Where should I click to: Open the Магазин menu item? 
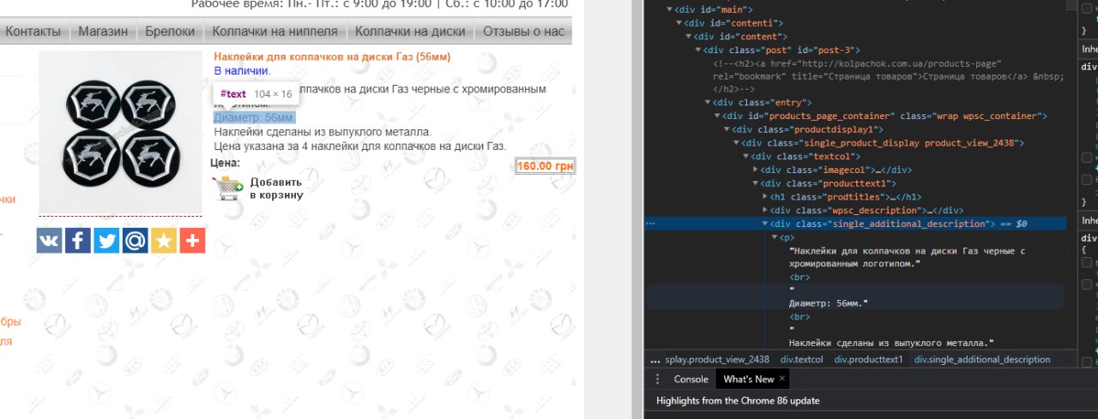(x=103, y=32)
